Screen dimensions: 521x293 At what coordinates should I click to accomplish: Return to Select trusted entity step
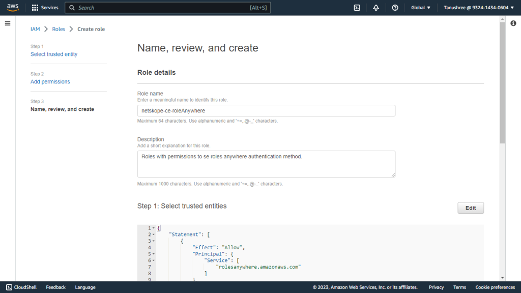tap(54, 54)
